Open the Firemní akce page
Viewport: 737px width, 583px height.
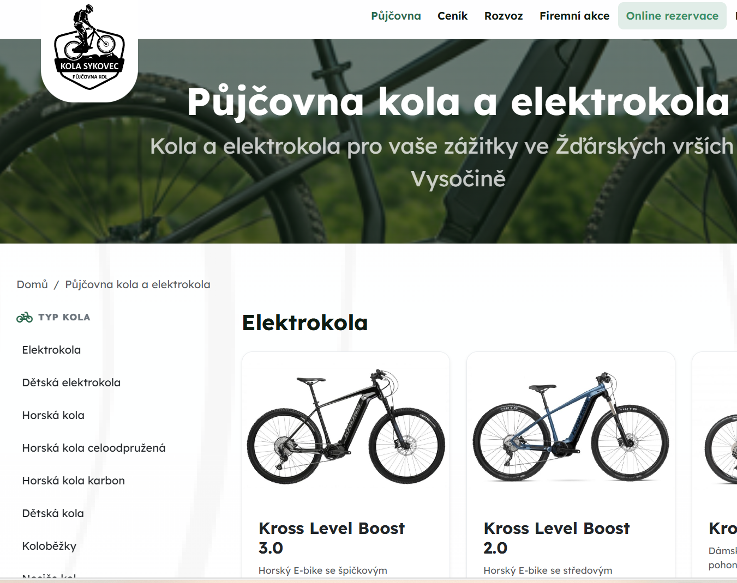pyautogui.click(x=574, y=16)
